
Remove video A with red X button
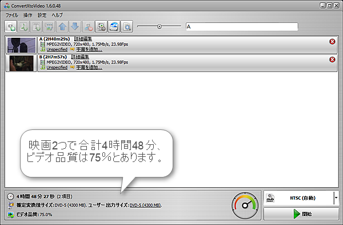coord(332,42)
